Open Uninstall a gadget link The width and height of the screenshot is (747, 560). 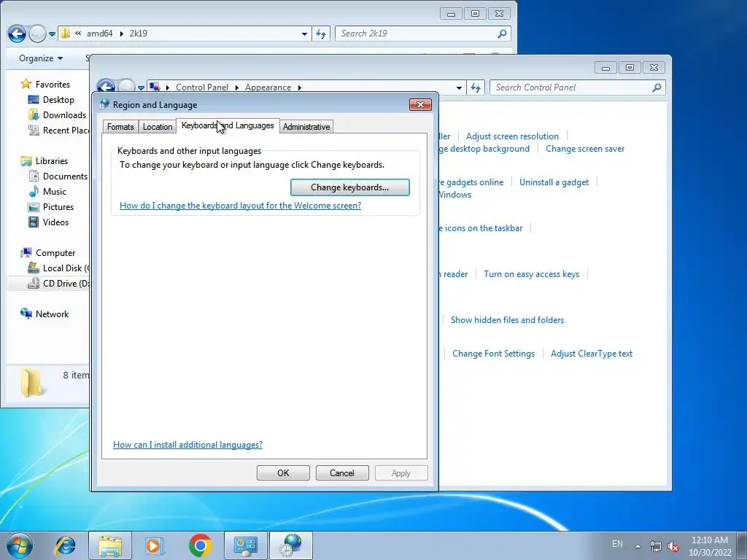pyautogui.click(x=554, y=182)
